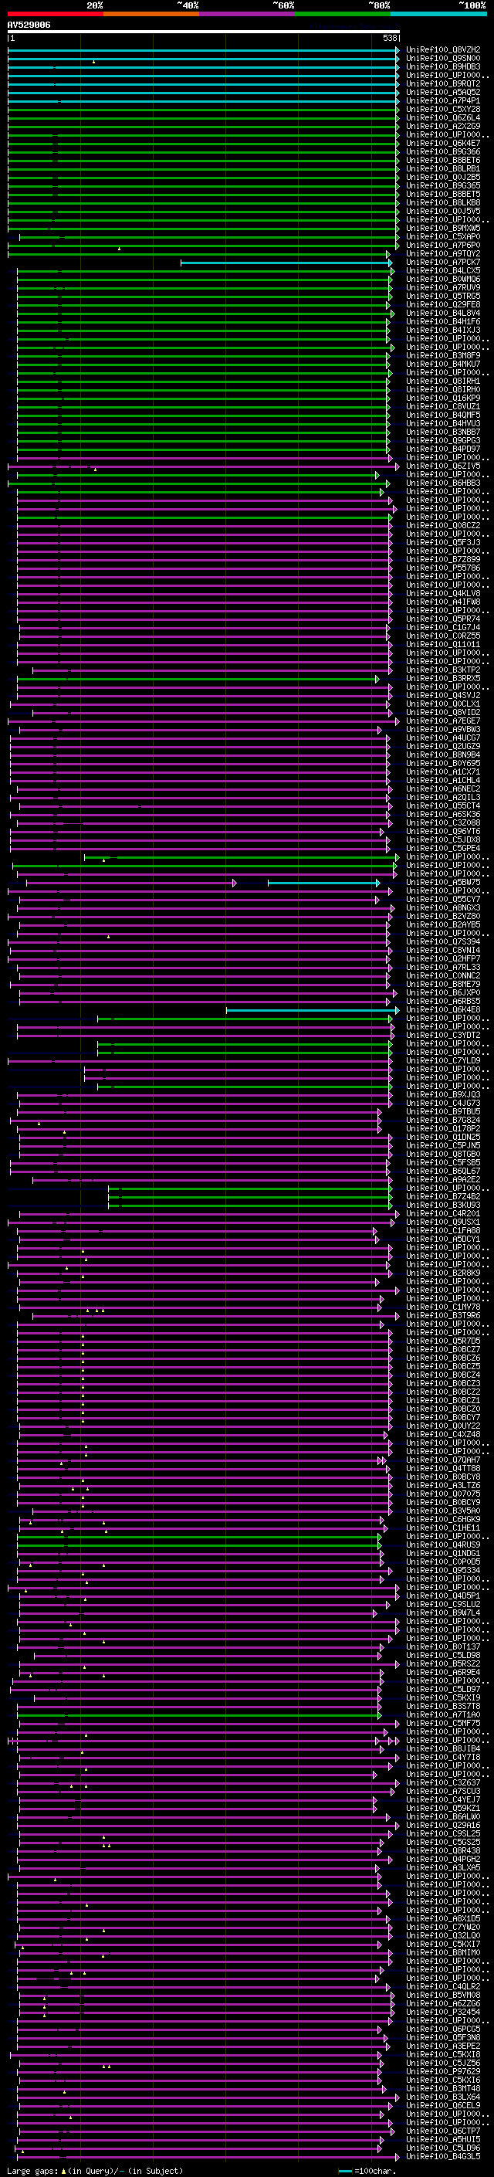Click the label UniRef100_C1G7J4
This screenshot has width=494, height=2177.
443,627
